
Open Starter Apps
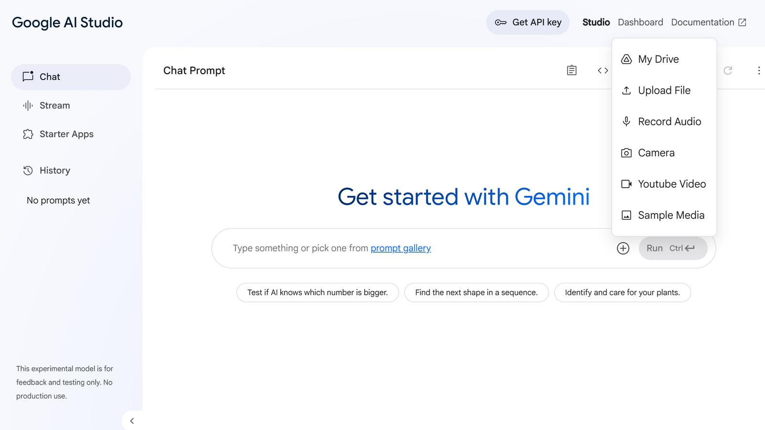66,134
